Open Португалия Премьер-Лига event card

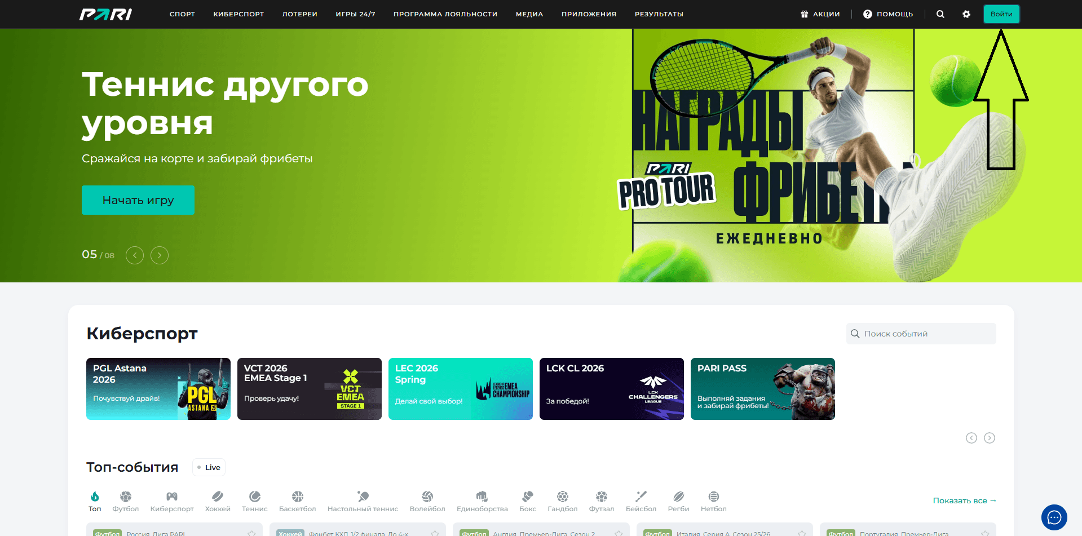(x=908, y=530)
